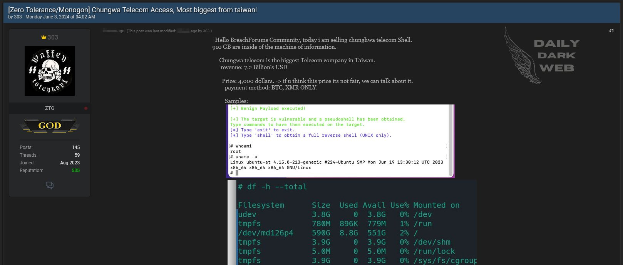Click the 'Price: 4,000 dollars' line

pos(317,81)
